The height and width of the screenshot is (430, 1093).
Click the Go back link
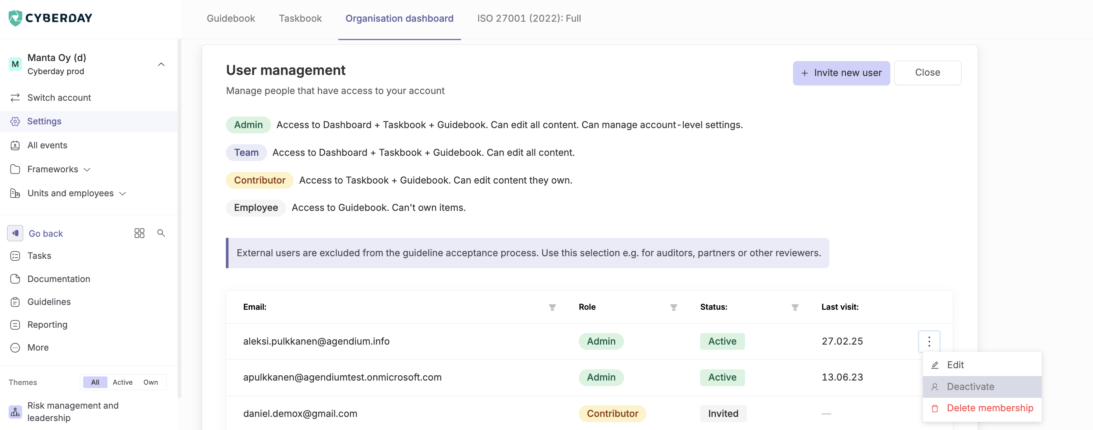tap(46, 233)
